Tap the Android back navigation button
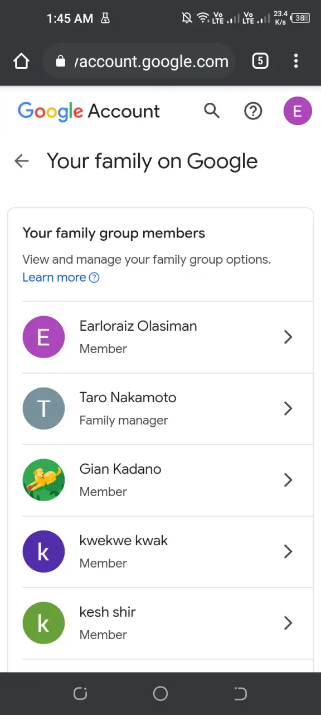Screen dimensions: 321x715 tap(240, 694)
